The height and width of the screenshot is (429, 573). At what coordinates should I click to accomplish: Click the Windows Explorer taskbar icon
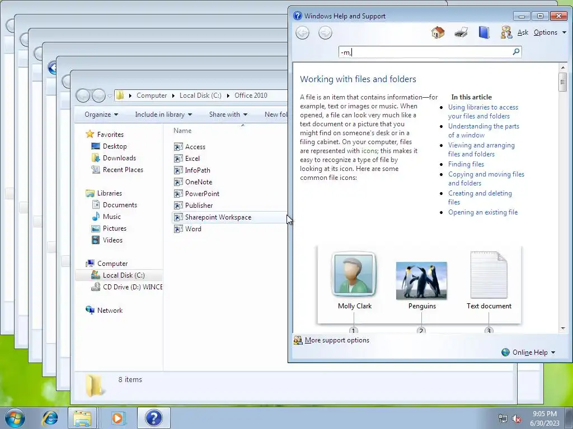click(x=82, y=418)
